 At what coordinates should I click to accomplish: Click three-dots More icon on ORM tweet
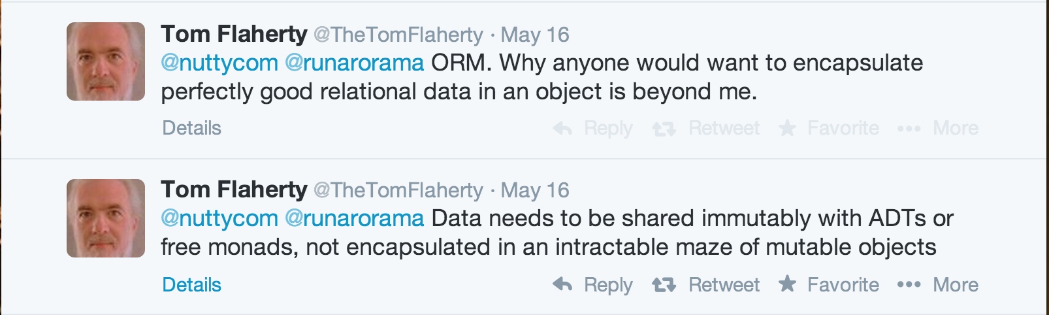(909, 129)
